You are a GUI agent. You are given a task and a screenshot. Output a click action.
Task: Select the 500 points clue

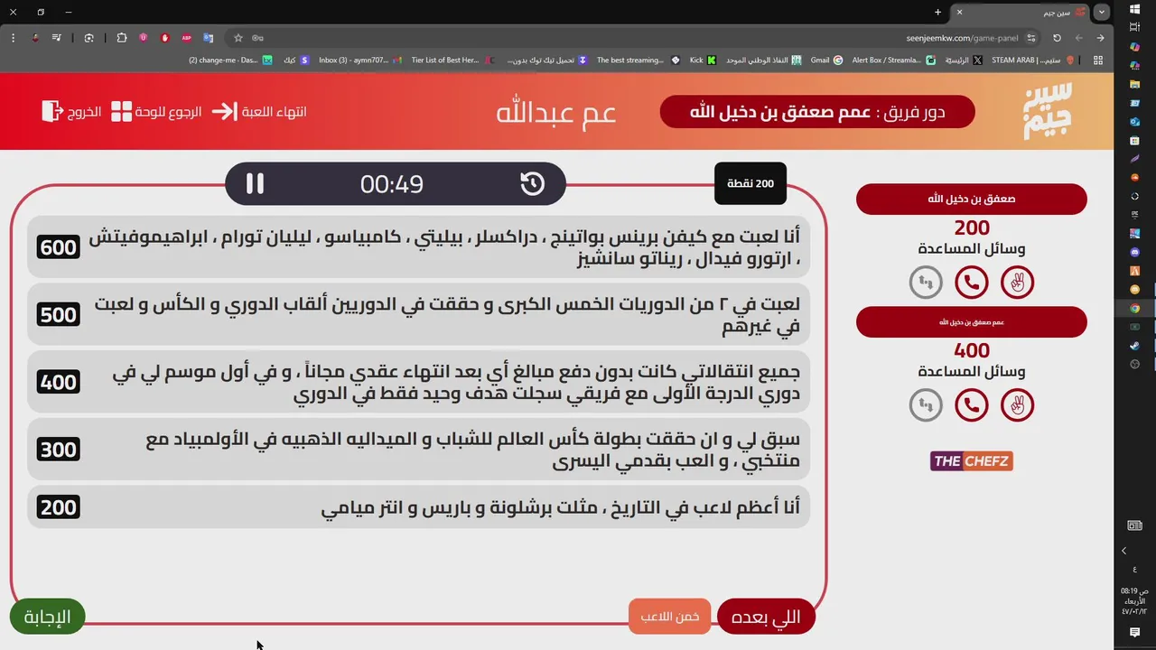419,314
